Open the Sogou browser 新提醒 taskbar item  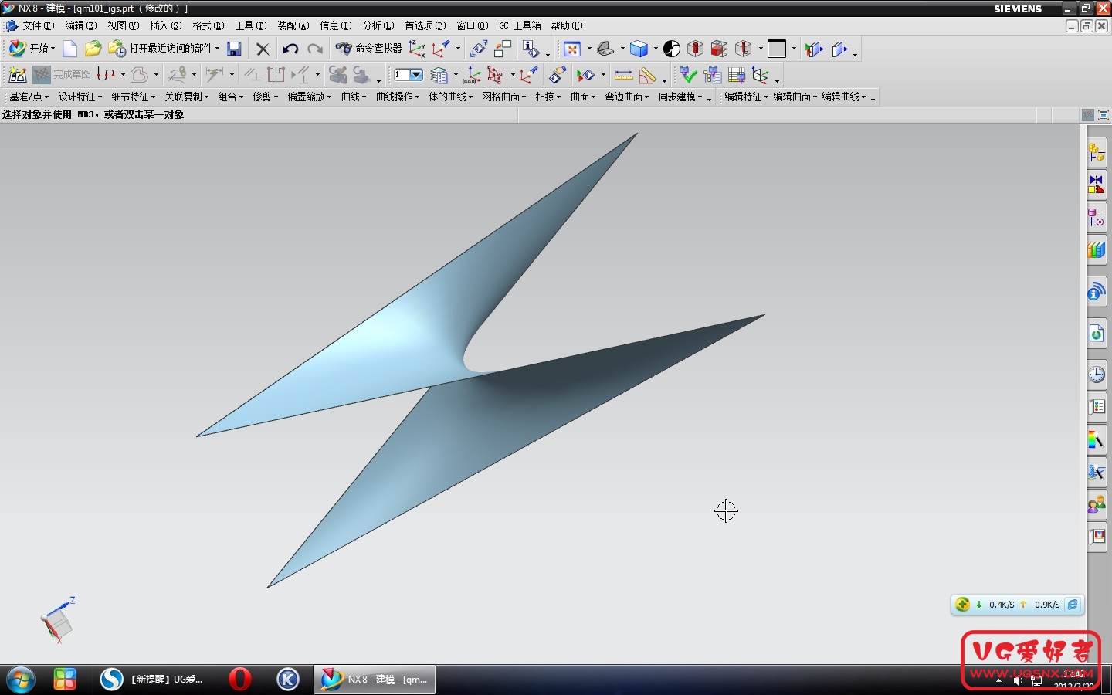[x=152, y=680]
